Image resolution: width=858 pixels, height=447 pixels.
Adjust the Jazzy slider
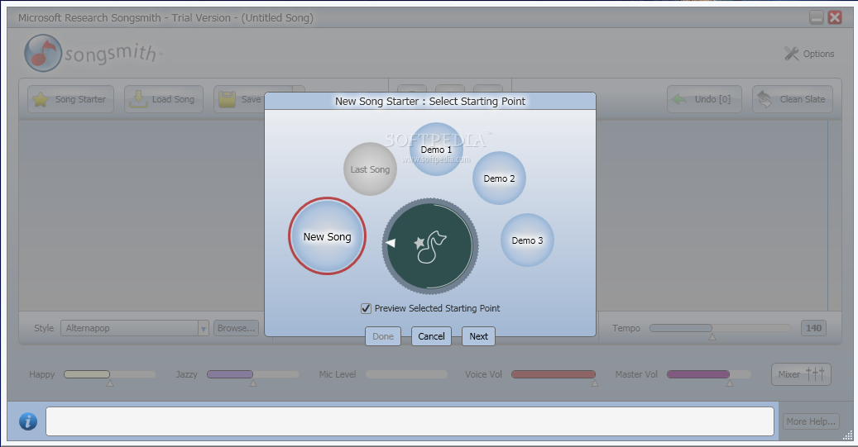tap(252, 374)
